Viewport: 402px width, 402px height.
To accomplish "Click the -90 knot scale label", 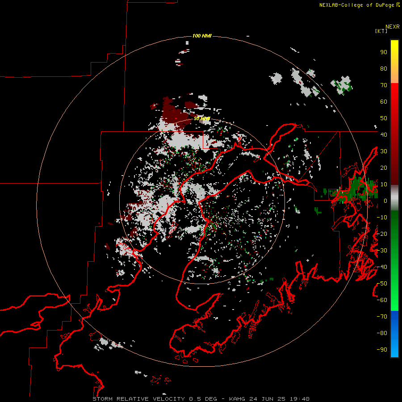I will pyautogui.click(x=382, y=350).
